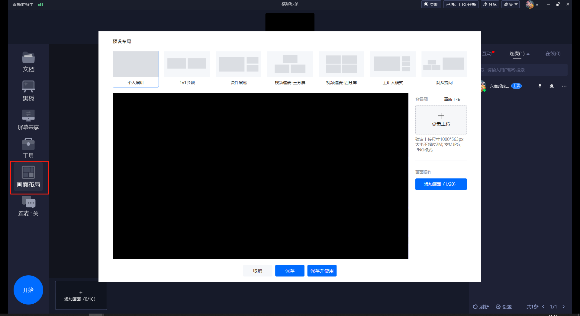Screen dimensions: 580x316
Task: Click 重新上传 to re-upload background
Action: pos(452,100)
